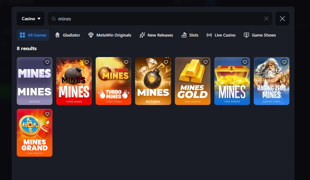
Task: Open the Raging Zeus Mines game
Action: (272, 81)
